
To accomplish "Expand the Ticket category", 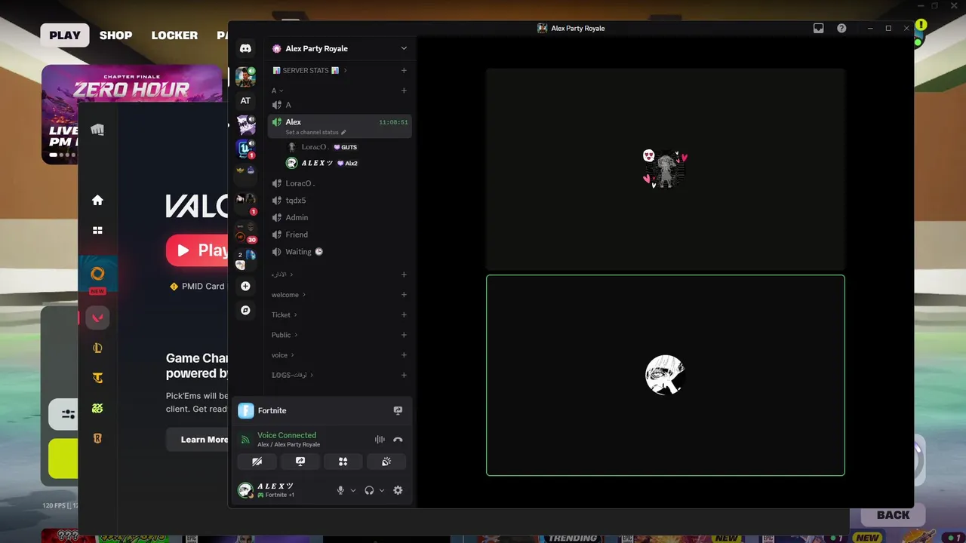I will [284, 314].
